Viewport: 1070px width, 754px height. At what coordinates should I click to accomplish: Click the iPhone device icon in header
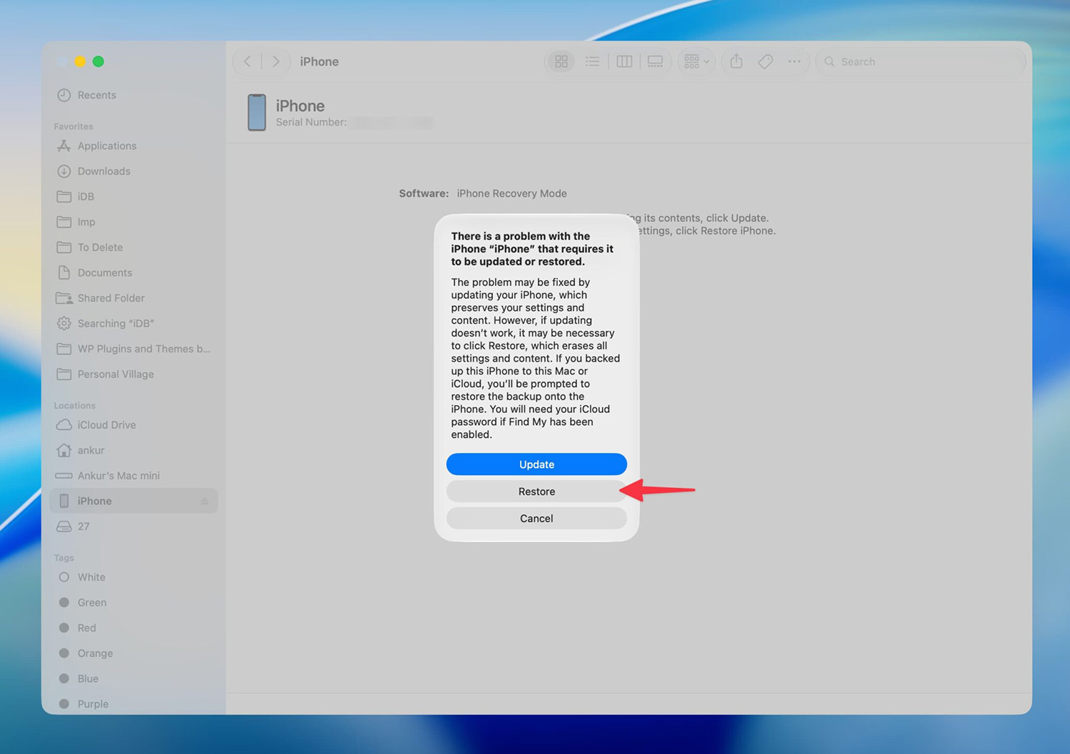[x=257, y=113]
